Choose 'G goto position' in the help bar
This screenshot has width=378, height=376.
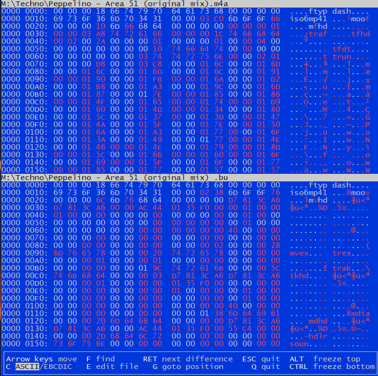(x=188, y=367)
